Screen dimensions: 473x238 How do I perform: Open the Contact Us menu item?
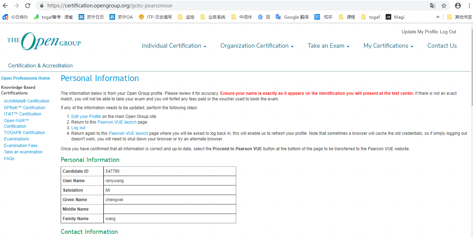442,46
